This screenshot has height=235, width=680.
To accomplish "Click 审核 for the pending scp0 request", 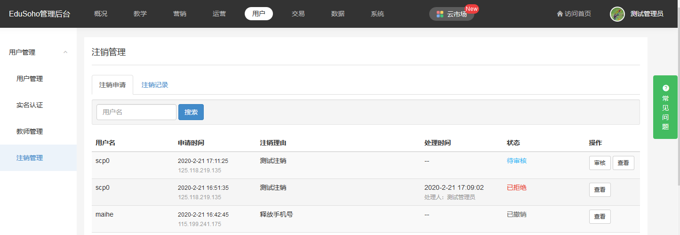I will [x=600, y=163].
